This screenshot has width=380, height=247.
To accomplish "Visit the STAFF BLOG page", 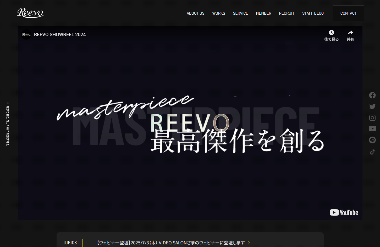I will (313, 13).
